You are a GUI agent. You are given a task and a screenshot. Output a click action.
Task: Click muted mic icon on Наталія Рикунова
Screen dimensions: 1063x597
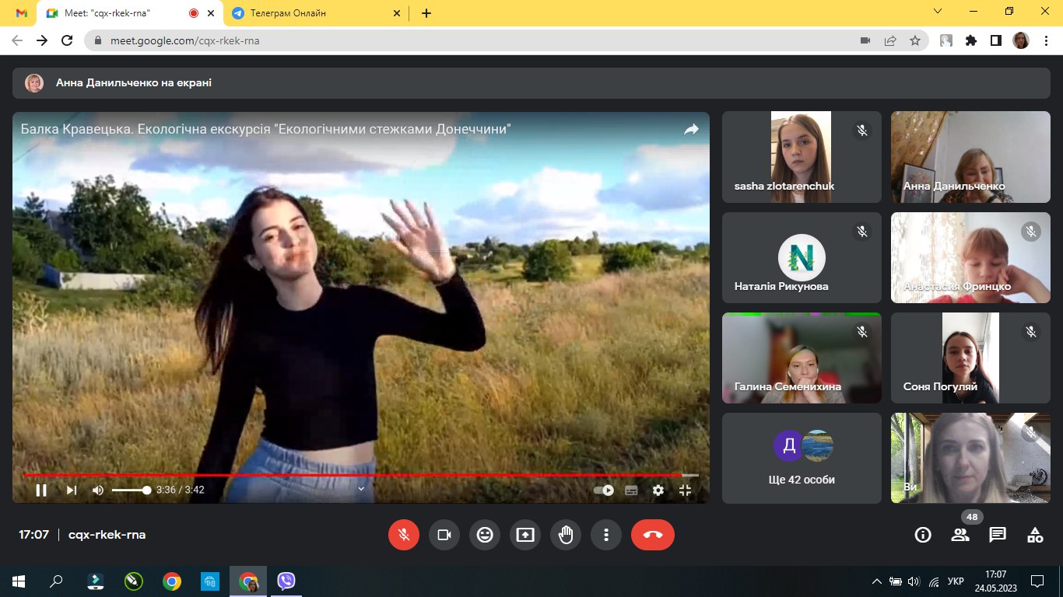coord(861,232)
